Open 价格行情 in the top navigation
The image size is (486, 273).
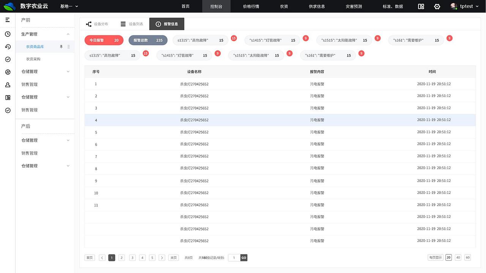tap(251, 6)
